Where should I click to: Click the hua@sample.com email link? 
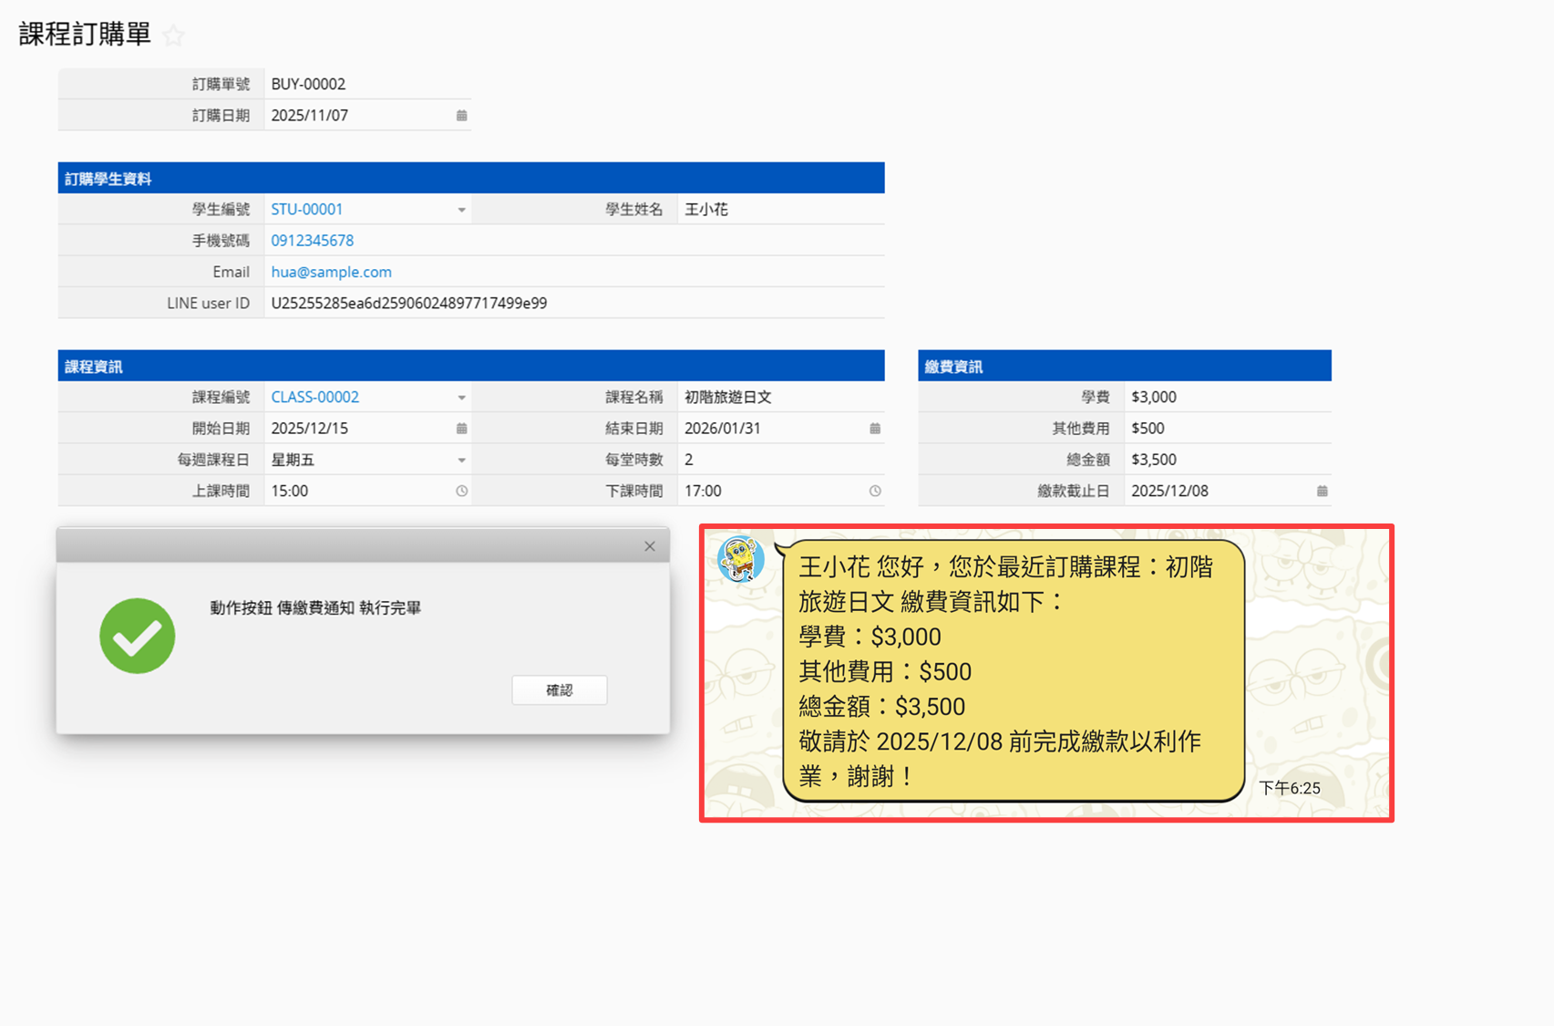[x=332, y=272]
